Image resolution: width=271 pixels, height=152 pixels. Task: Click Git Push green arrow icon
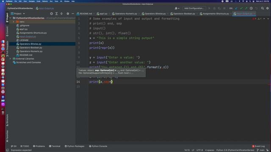[246, 8]
